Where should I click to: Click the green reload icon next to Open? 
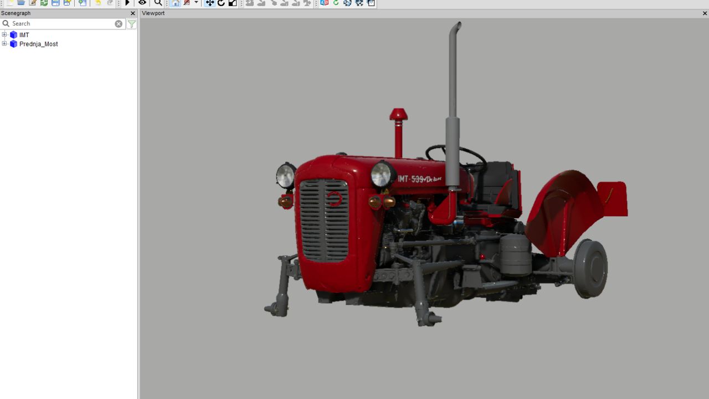pos(44,3)
